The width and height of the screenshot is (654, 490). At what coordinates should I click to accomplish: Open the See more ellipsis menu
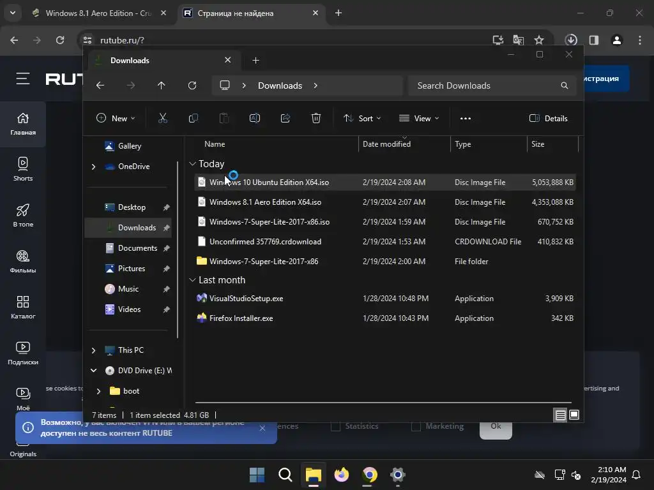click(x=466, y=118)
